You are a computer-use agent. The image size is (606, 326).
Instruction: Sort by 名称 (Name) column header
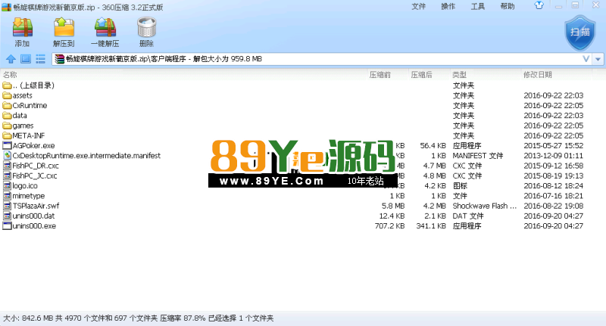10,74
